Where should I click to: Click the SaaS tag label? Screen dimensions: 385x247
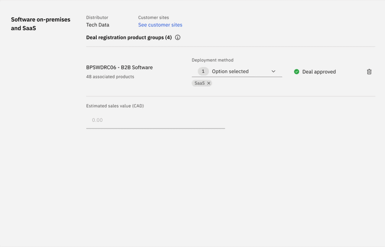click(x=199, y=83)
